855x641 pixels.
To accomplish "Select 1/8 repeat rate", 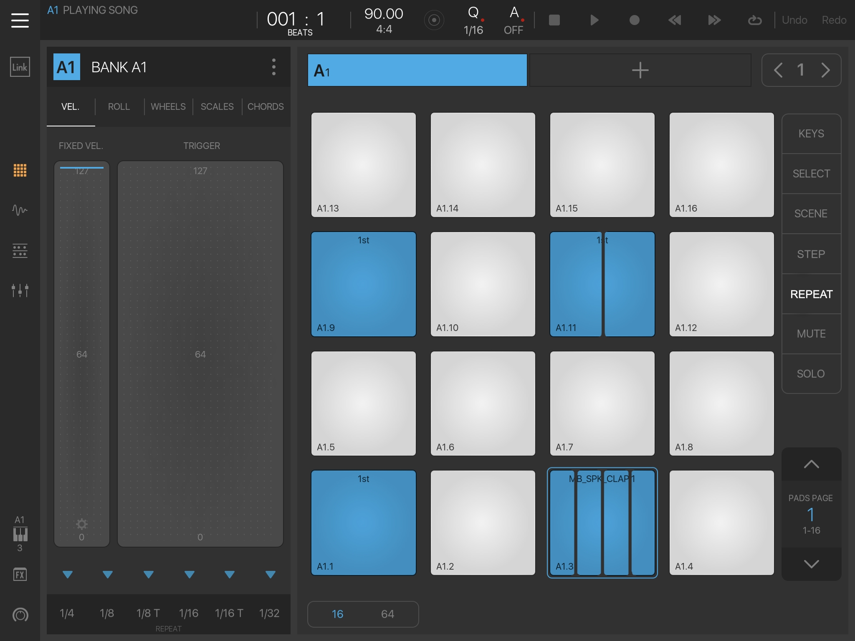I will coord(107,613).
